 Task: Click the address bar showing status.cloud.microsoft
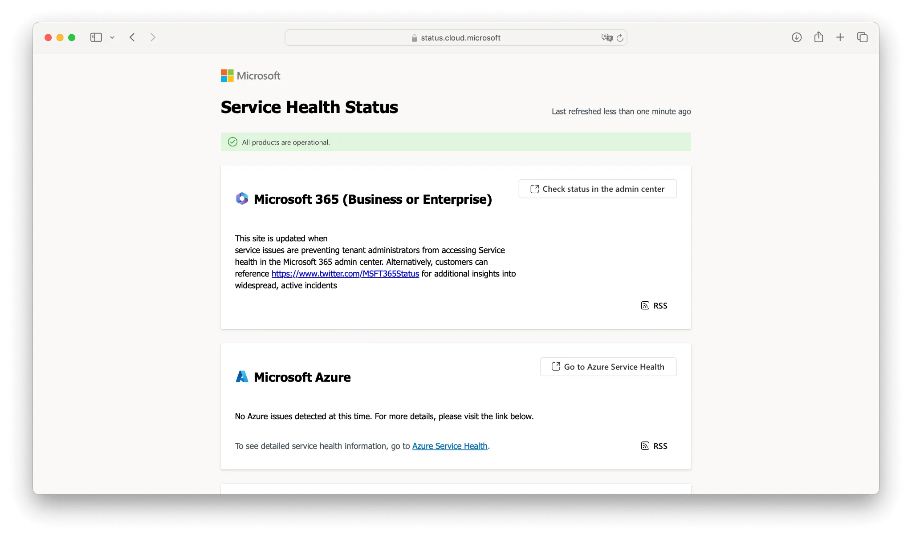tap(456, 38)
